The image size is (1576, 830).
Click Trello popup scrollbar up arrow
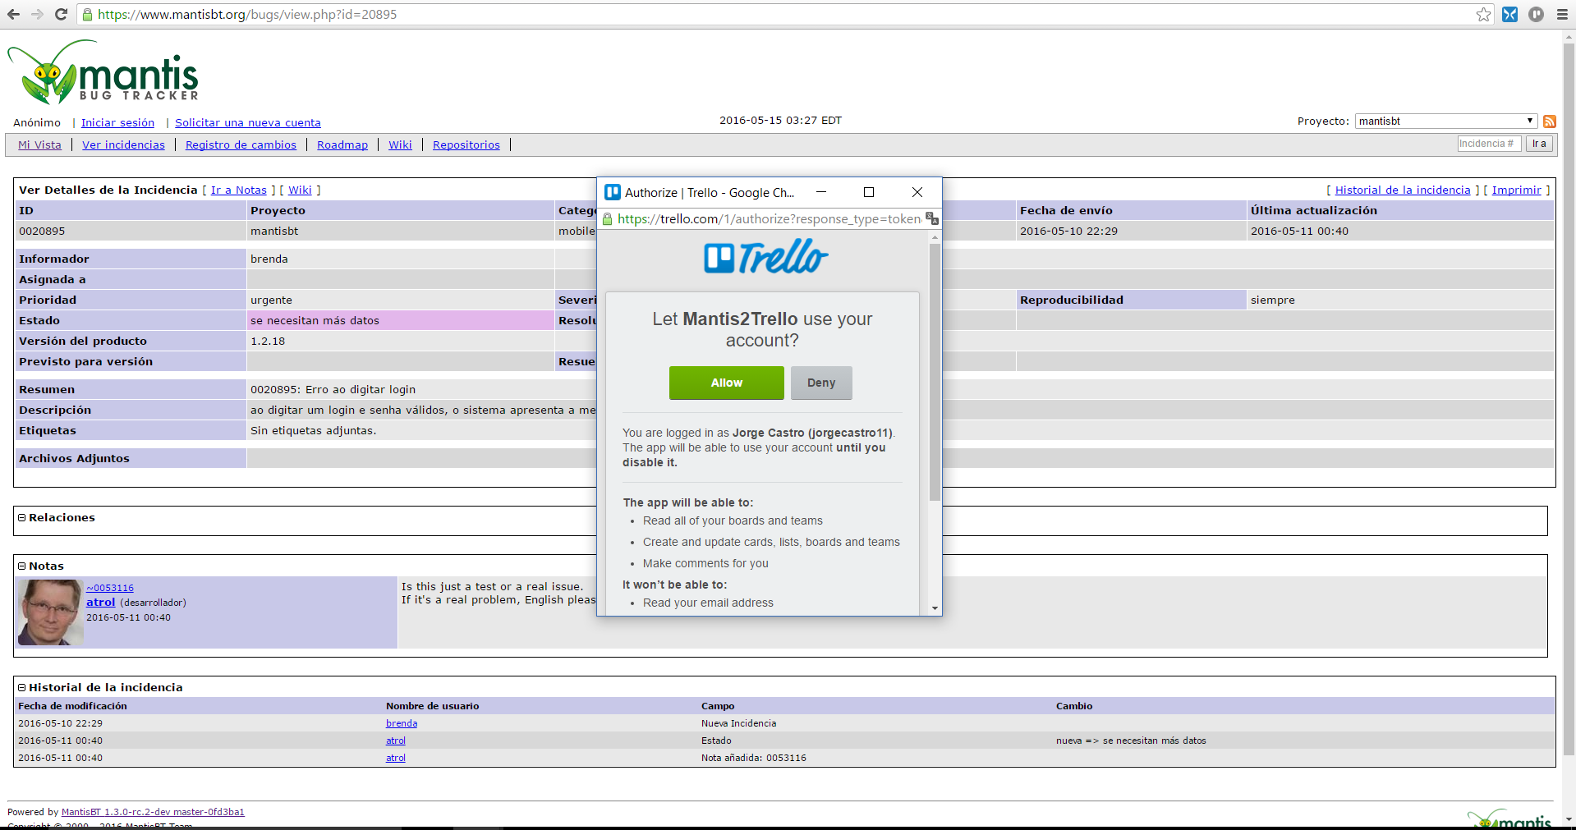pos(935,237)
